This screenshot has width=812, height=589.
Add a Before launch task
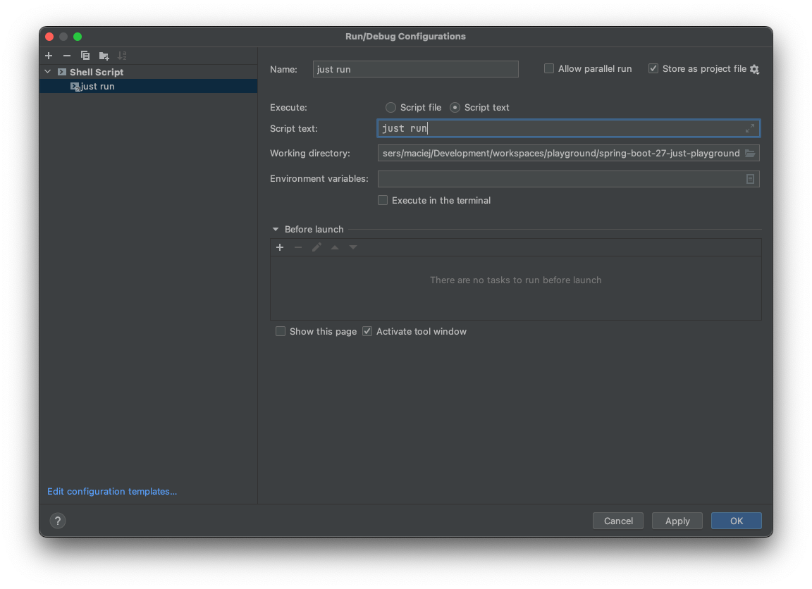[280, 247]
